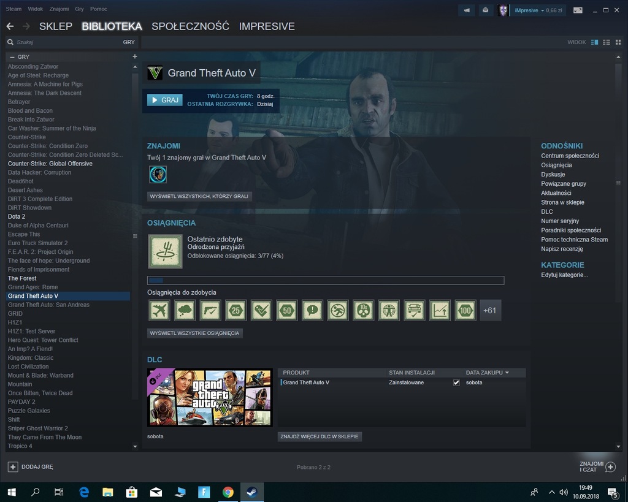Open the Steam menu
This screenshot has height=502, width=628.
click(x=13, y=9)
